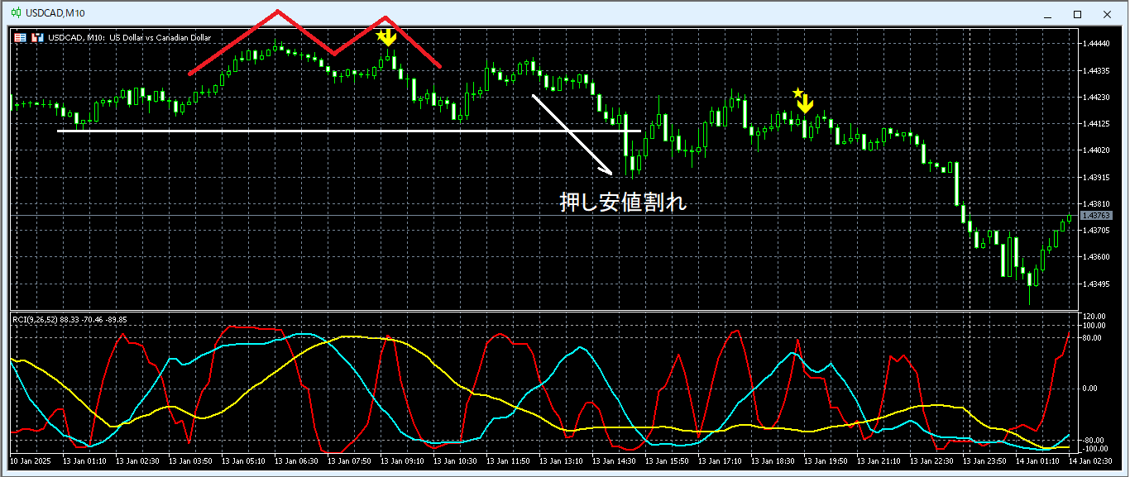Viewport: 1130px width, 477px height.
Task: Click the '13 Jan 10:30' time label
Action: point(453,460)
